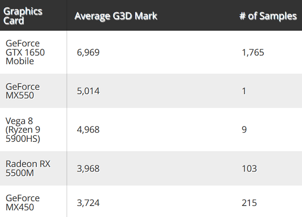Open Vega 8 (Ryzen 9 5900HS) entry
Image resolution: width=302 pixels, height=217 pixels.
(x=23, y=130)
